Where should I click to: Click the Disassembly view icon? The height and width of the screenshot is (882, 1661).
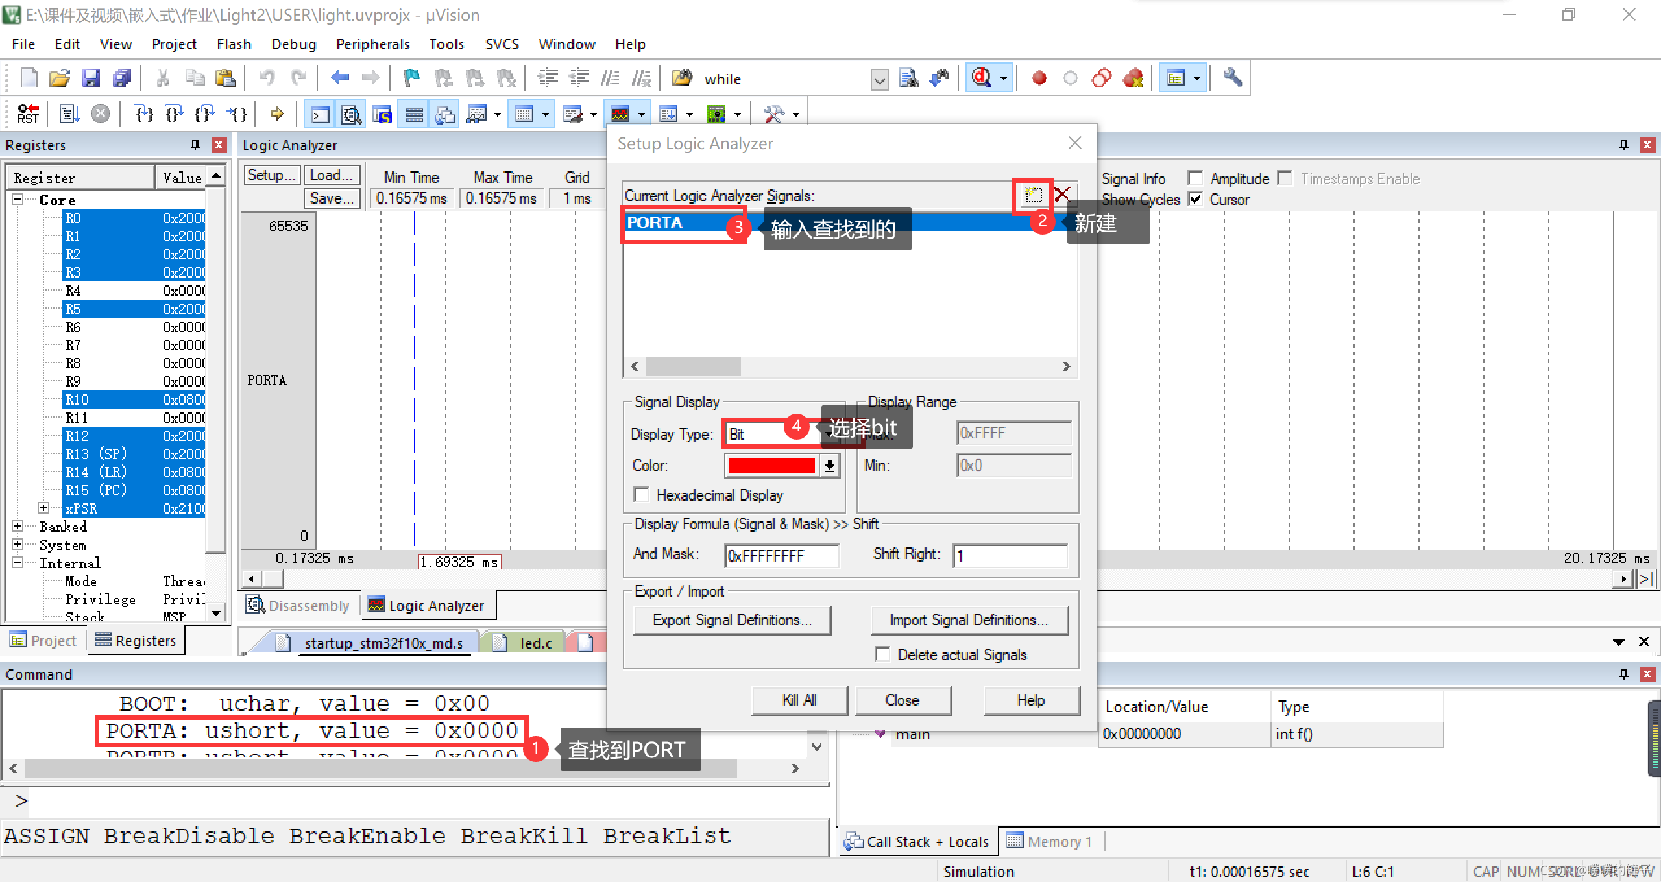pos(255,604)
